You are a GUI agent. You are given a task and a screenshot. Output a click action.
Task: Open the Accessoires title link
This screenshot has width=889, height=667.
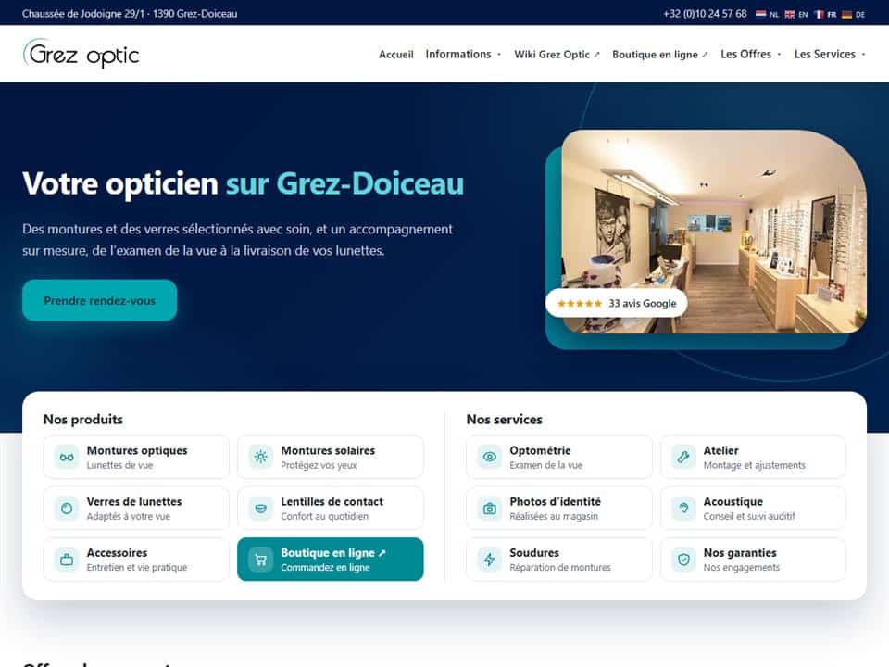(x=117, y=552)
